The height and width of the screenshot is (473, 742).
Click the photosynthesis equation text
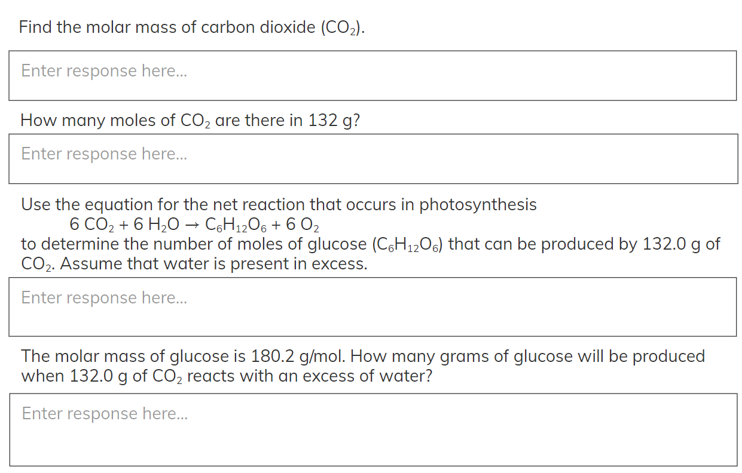(194, 225)
